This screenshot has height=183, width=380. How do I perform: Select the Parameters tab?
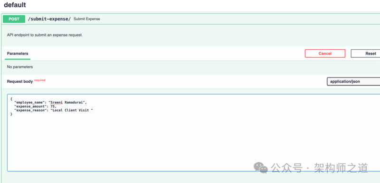(x=18, y=53)
